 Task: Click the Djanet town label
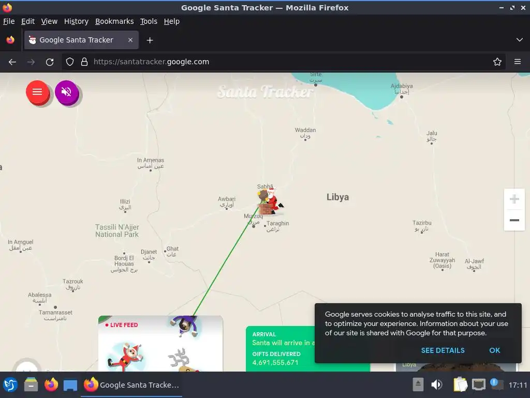point(149,254)
